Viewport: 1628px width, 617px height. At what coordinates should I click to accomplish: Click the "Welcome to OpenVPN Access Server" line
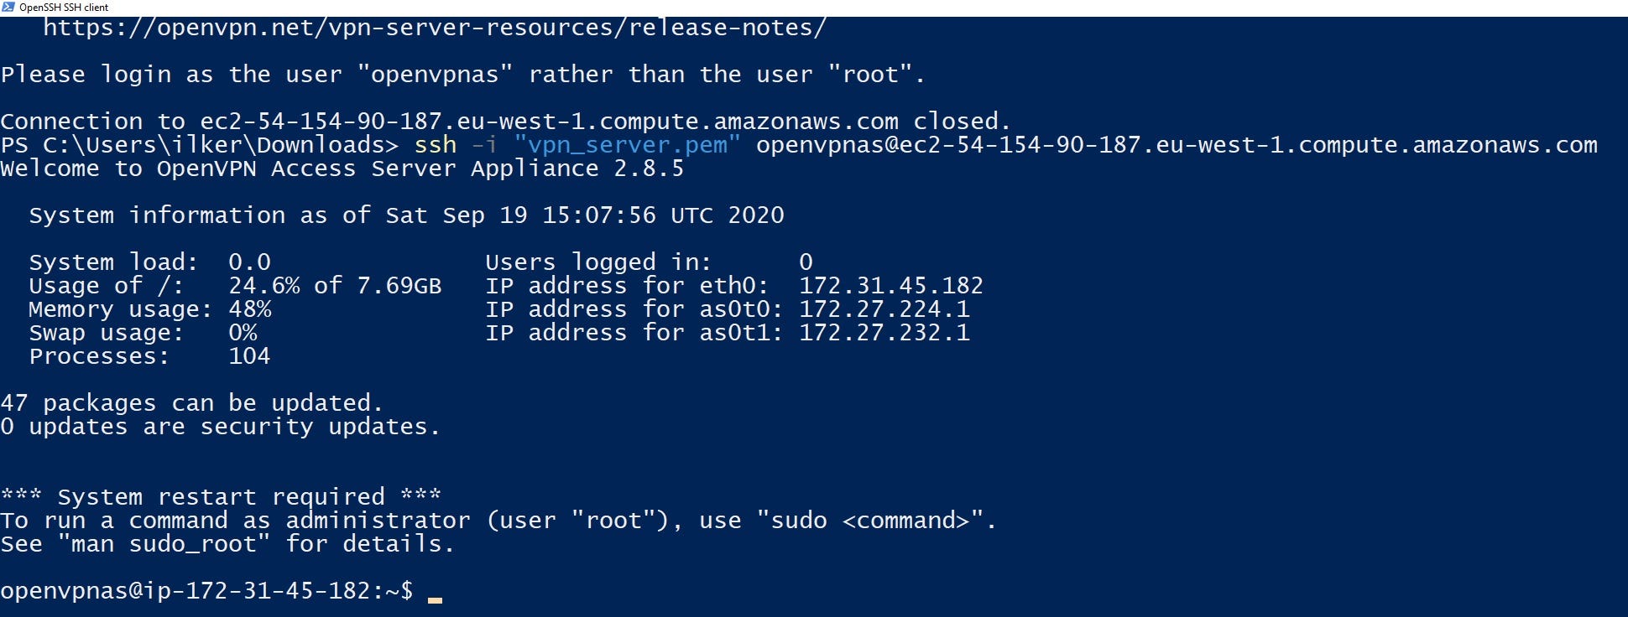pos(342,169)
